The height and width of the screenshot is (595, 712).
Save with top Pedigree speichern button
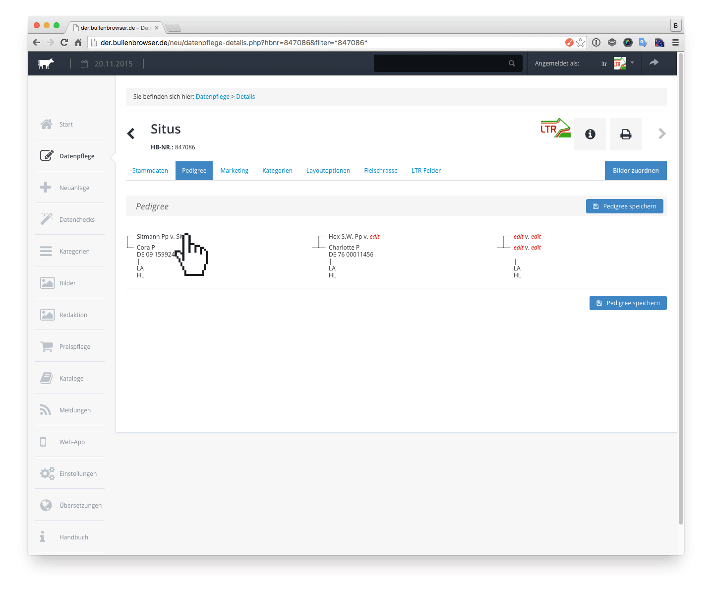coord(624,206)
